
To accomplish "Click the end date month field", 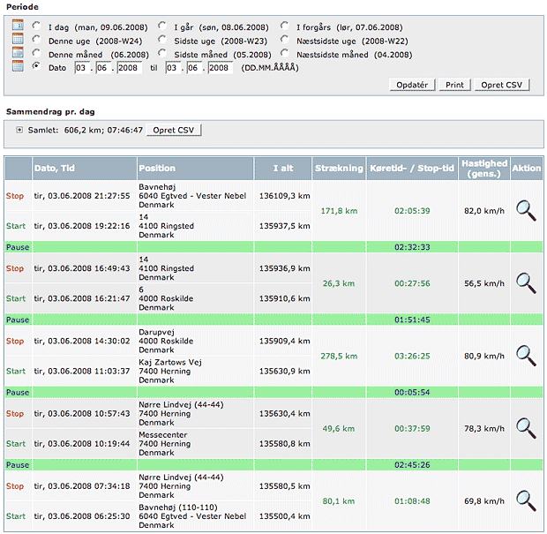I will click(x=194, y=68).
